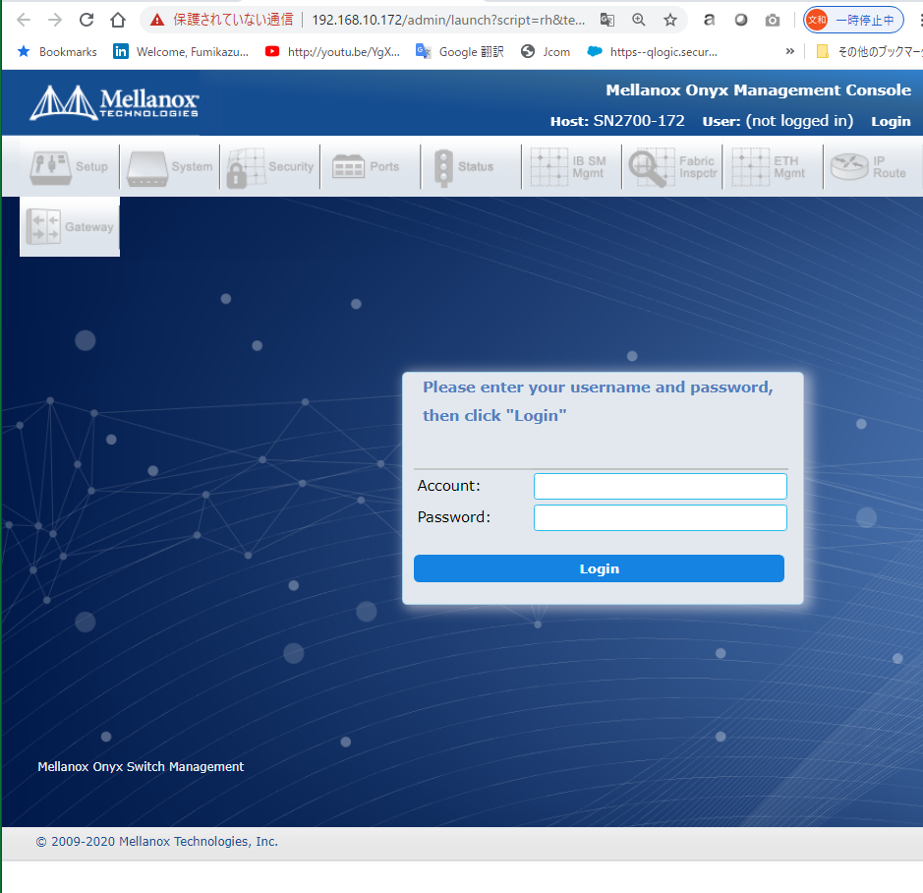
Task: Click the 'a' extension icon
Action: pyautogui.click(x=710, y=20)
